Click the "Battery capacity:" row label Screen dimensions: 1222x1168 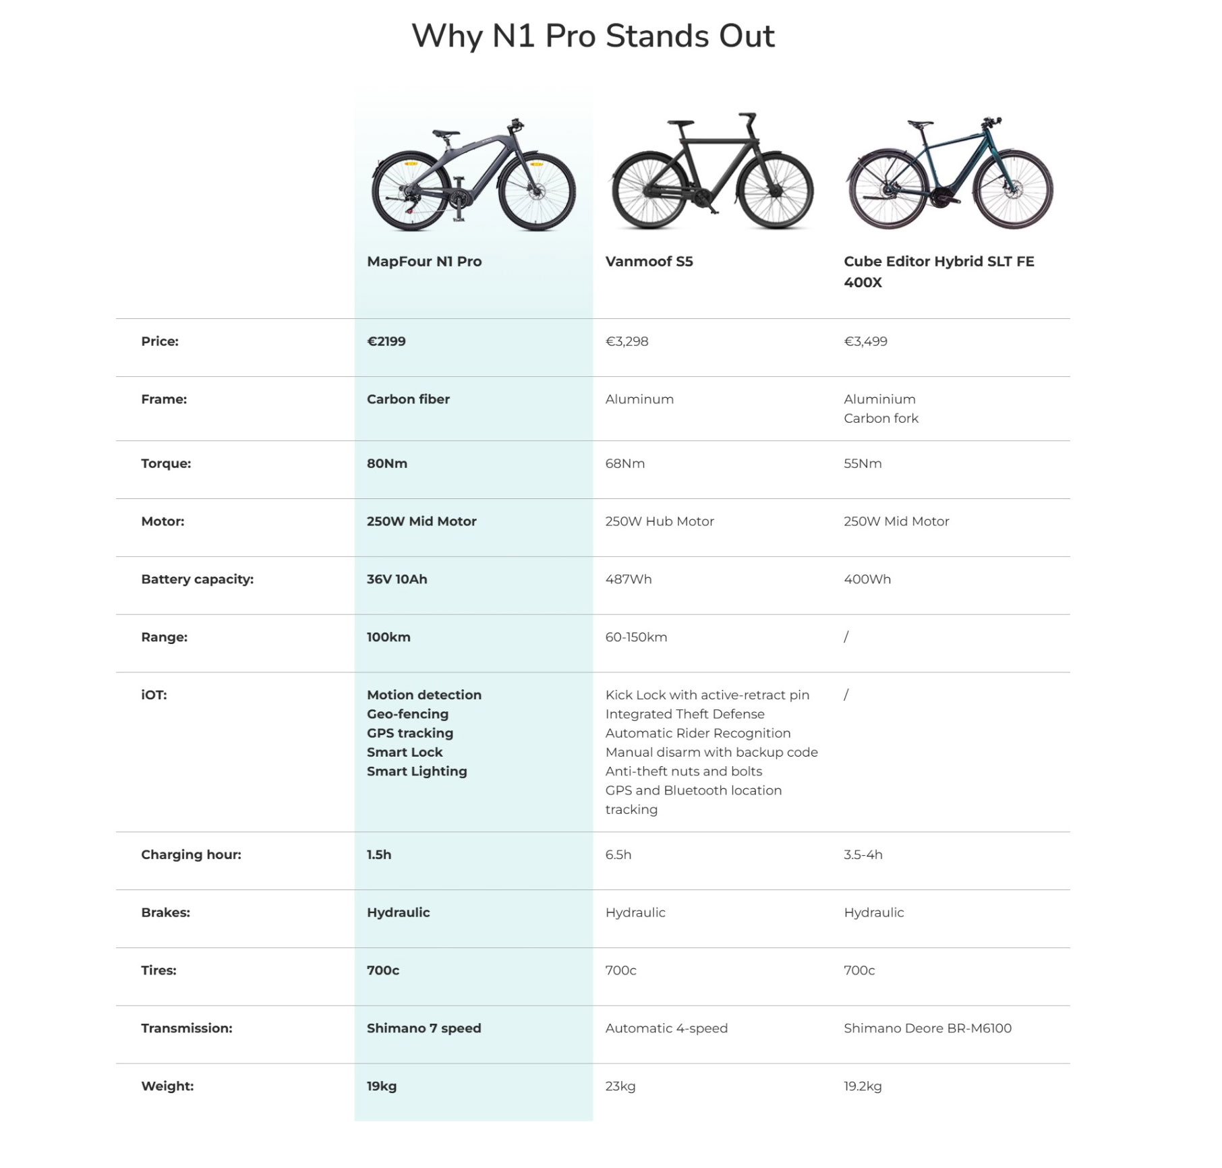coord(197,579)
